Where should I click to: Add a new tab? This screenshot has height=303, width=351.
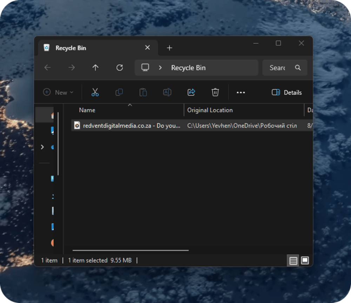click(x=170, y=48)
